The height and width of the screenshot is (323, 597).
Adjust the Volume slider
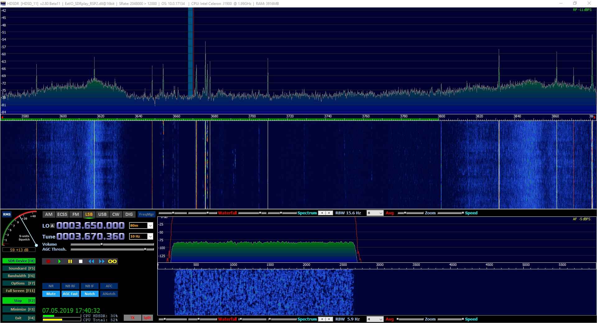(112, 244)
